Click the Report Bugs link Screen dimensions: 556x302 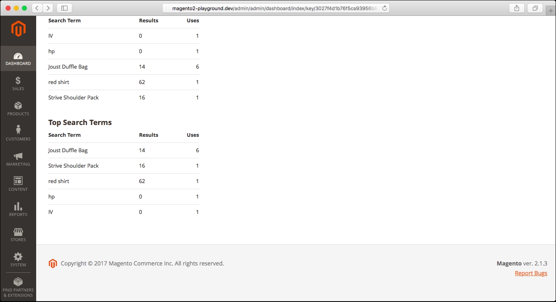[x=531, y=273]
